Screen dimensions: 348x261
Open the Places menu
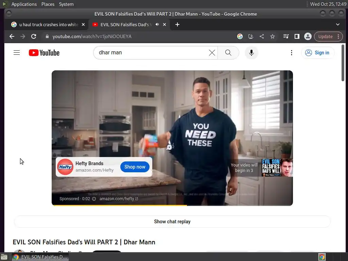tap(48, 4)
